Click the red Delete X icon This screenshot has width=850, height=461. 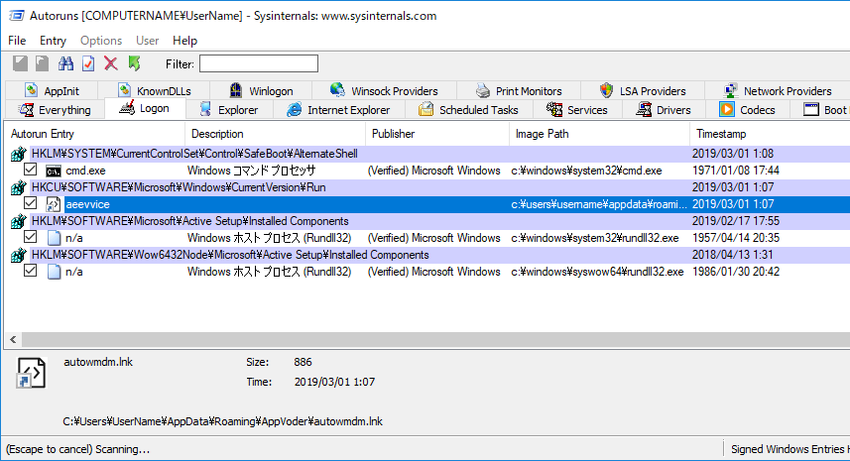point(111,63)
